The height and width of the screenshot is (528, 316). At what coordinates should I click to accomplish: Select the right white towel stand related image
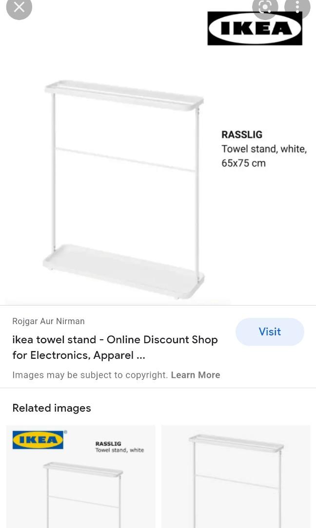(236, 477)
